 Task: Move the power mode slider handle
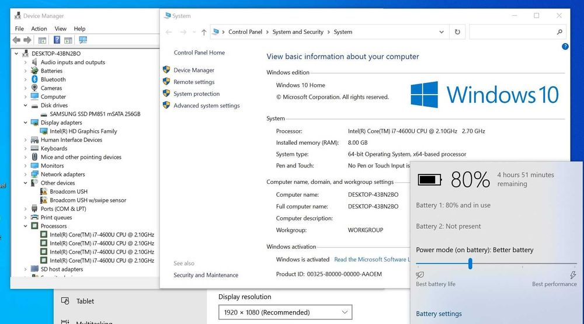point(470,264)
